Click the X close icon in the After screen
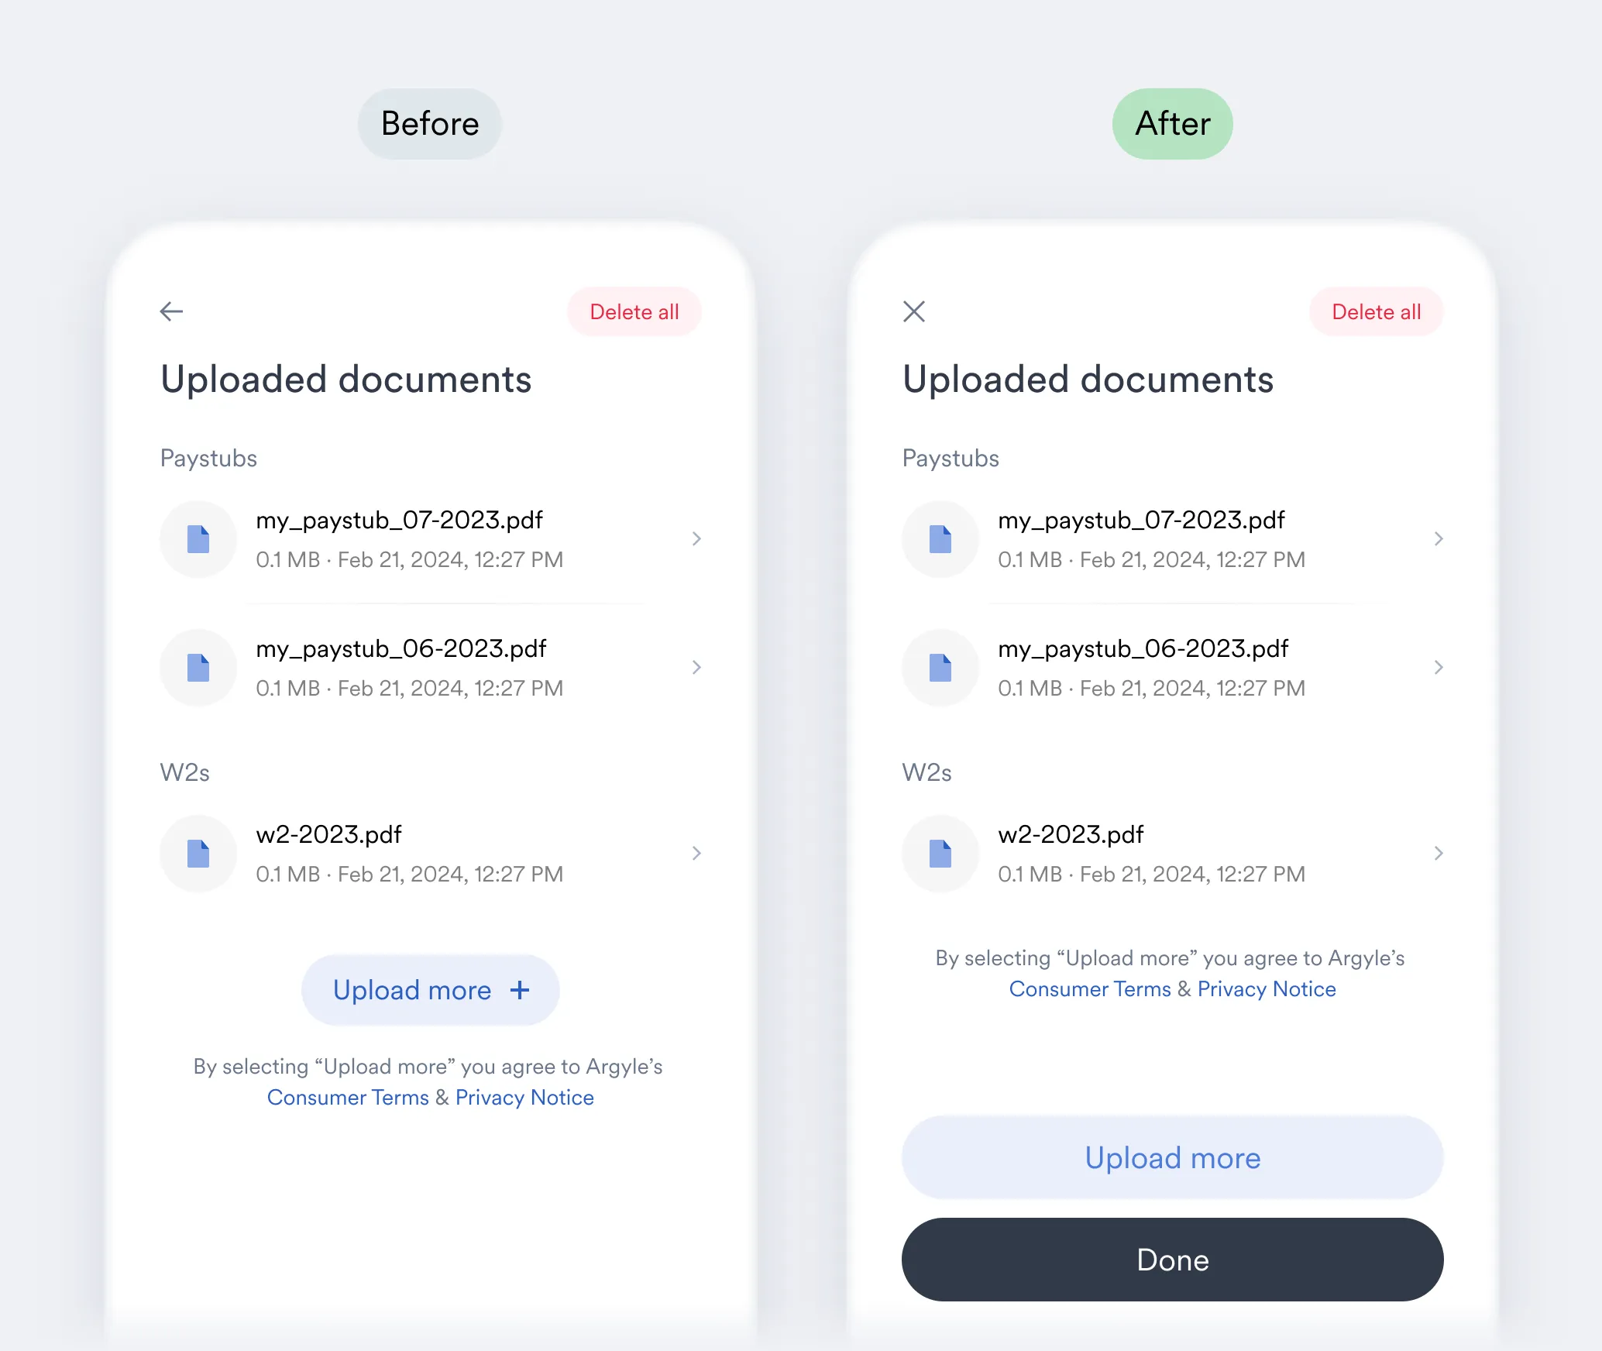 coord(914,311)
